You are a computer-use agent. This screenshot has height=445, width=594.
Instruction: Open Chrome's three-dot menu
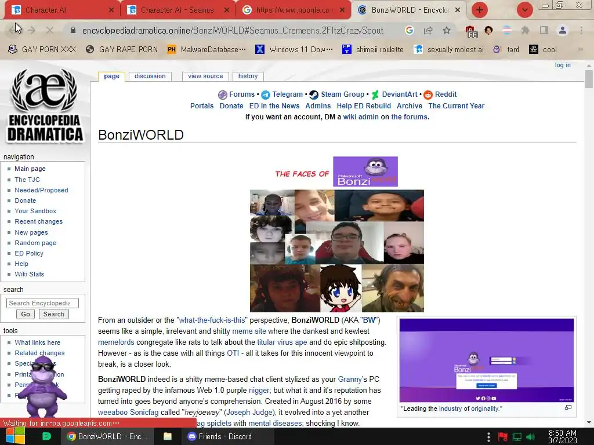click(581, 30)
